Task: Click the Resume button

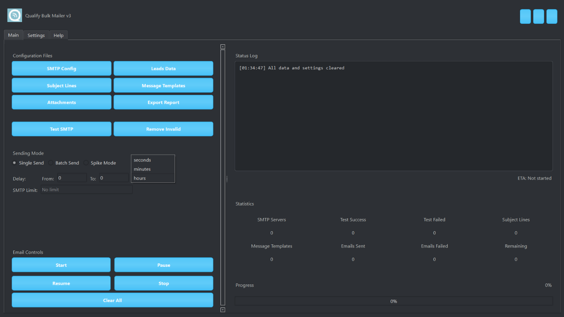Action: 61,283
